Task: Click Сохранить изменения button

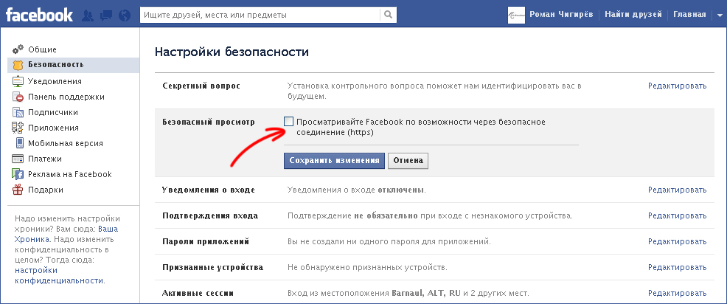Action: point(334,161)
